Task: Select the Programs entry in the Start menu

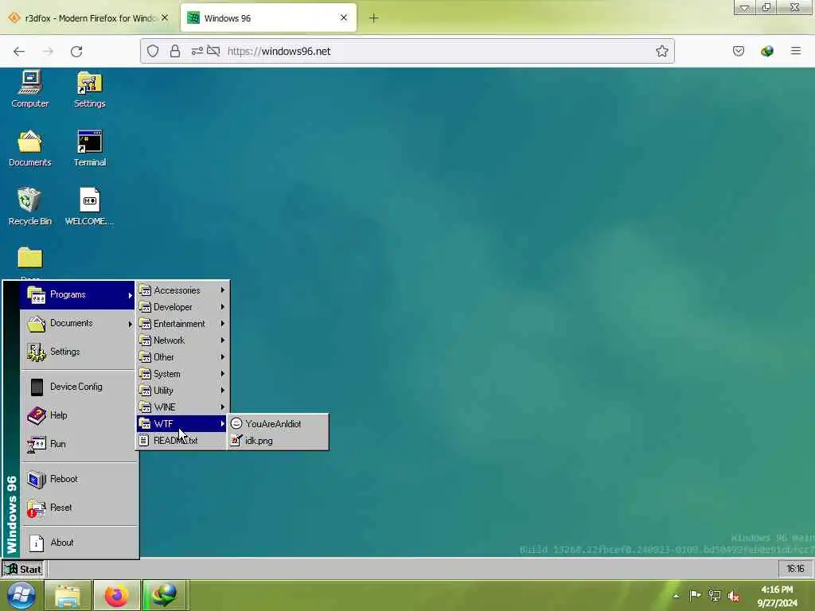Action: point(77,295)
